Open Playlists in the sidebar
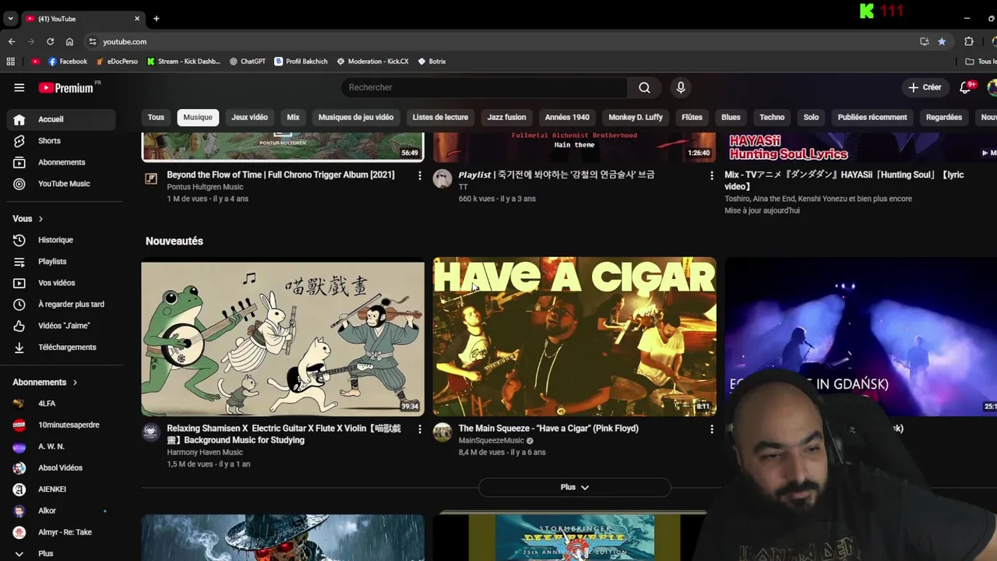 (x=61, y=262)
